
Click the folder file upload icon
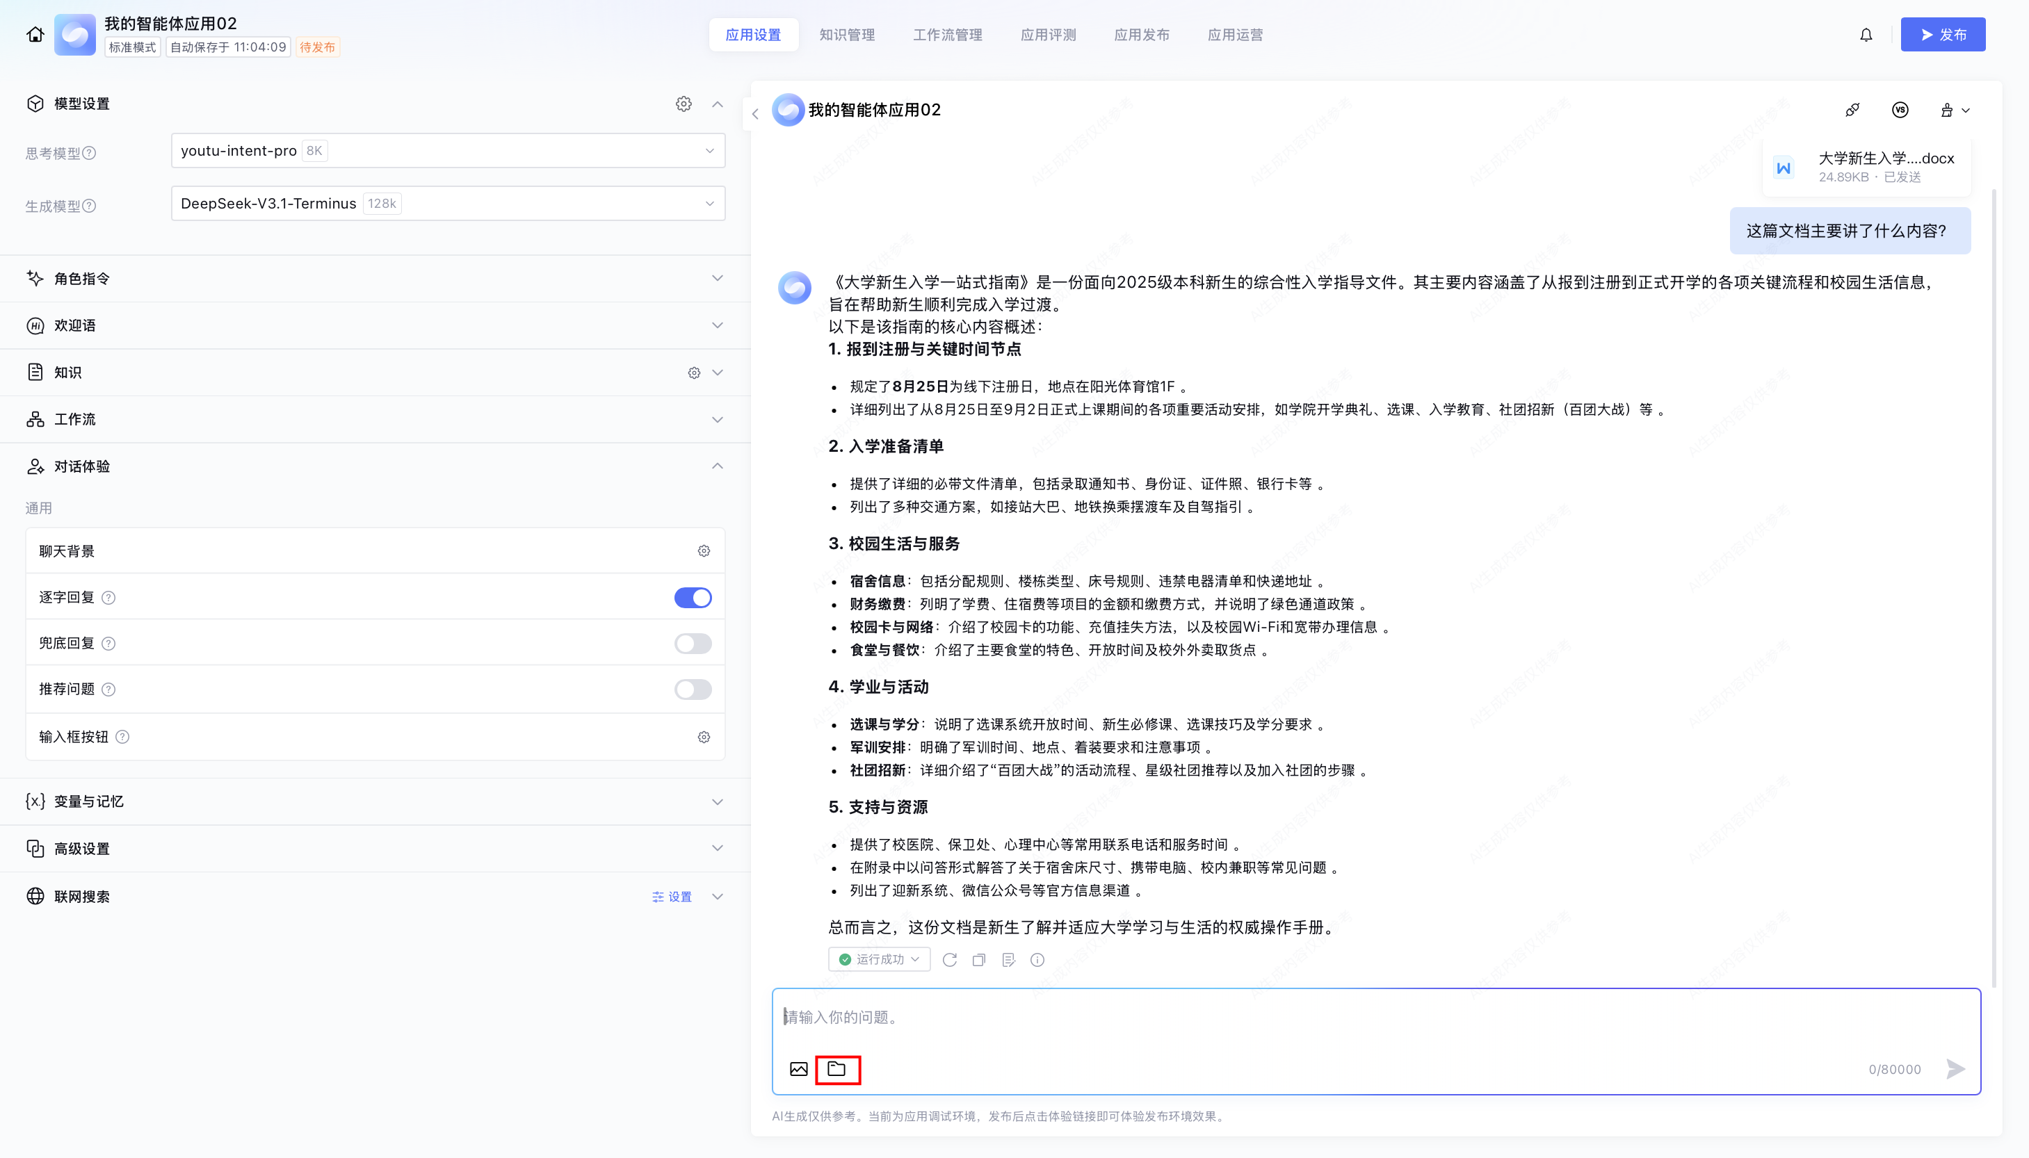coord(836,1069)
